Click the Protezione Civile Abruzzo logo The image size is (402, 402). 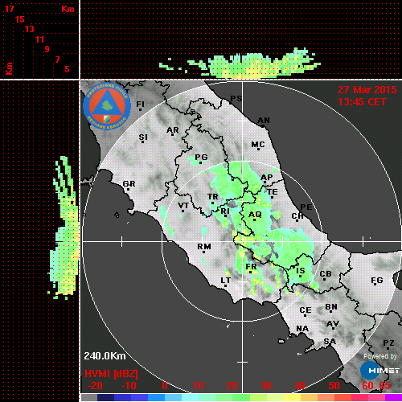pyautogui.click(x=107, y=107)
